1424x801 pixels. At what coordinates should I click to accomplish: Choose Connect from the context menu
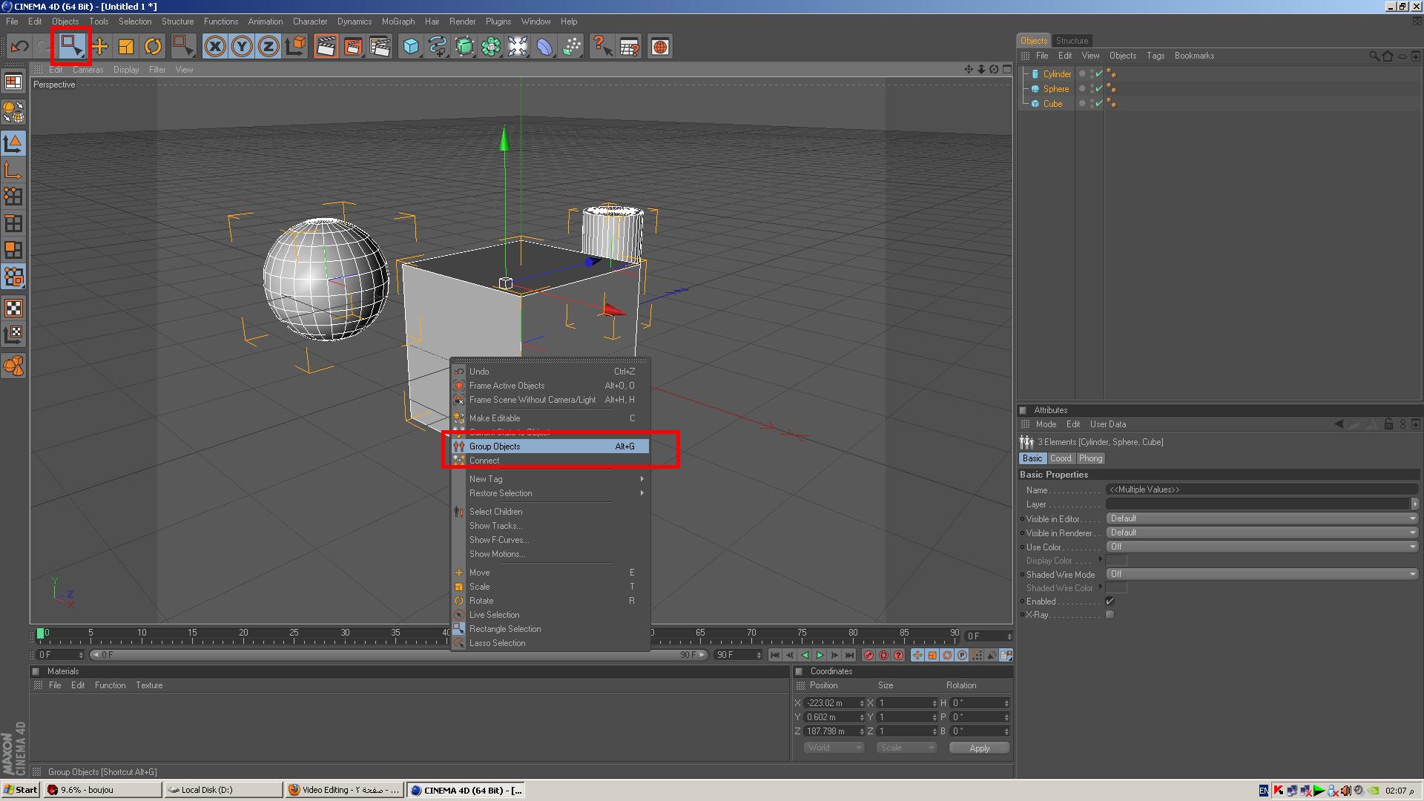[550, 461]
